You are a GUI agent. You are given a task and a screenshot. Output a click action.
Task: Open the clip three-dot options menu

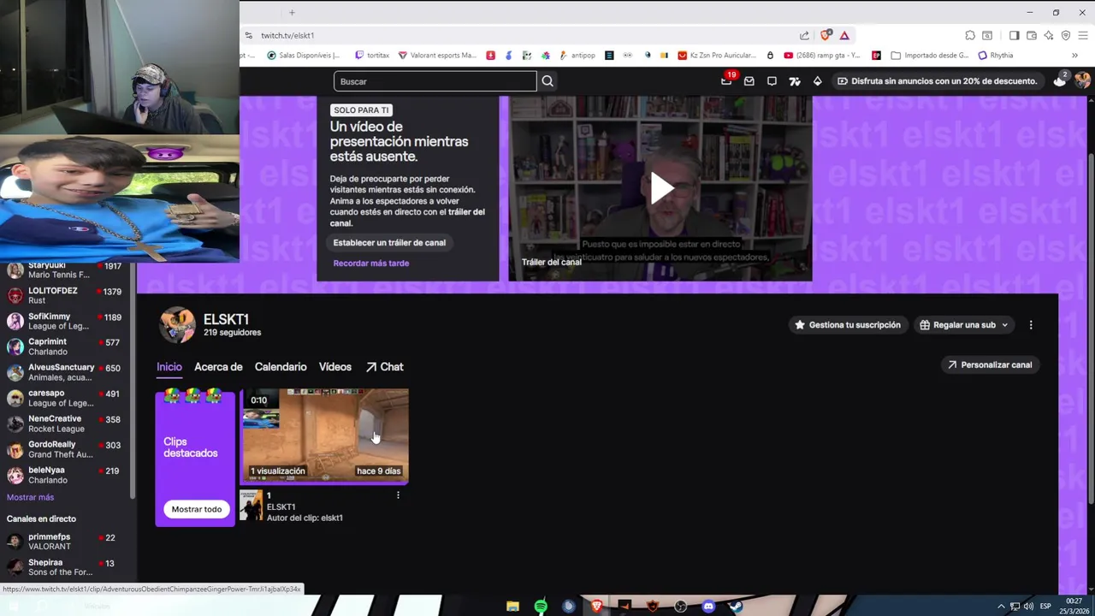398,495
